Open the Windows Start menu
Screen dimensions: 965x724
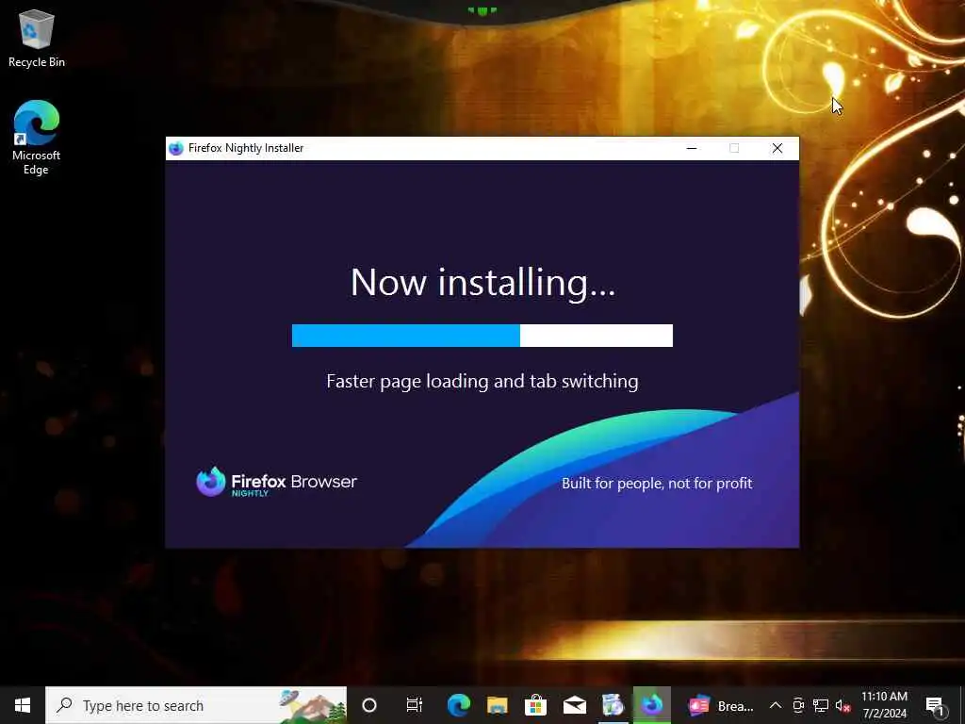click(23, 705)
